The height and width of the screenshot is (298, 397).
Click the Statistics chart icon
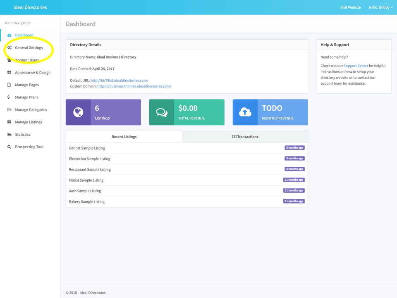pyautogui.click(x=9, y=135)
